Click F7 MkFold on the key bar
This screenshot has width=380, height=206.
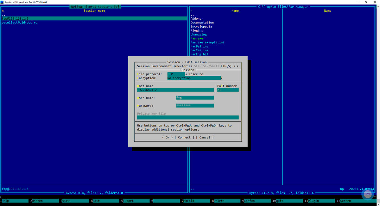click(196, 201)
